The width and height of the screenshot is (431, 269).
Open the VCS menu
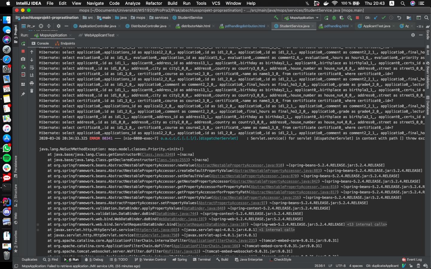click(216, 3)
